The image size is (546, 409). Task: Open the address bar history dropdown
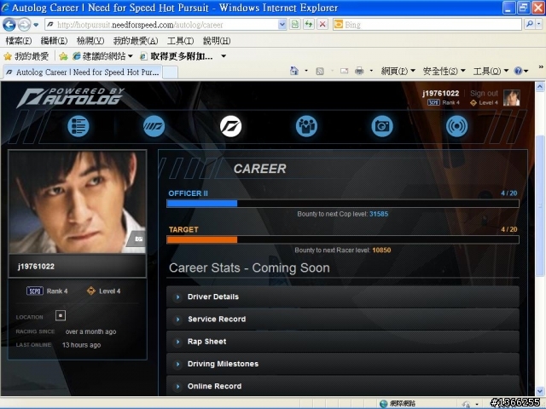282,25
